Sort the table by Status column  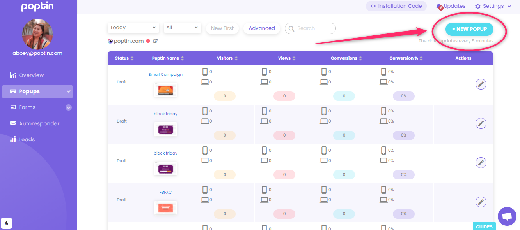coord(124,58)
